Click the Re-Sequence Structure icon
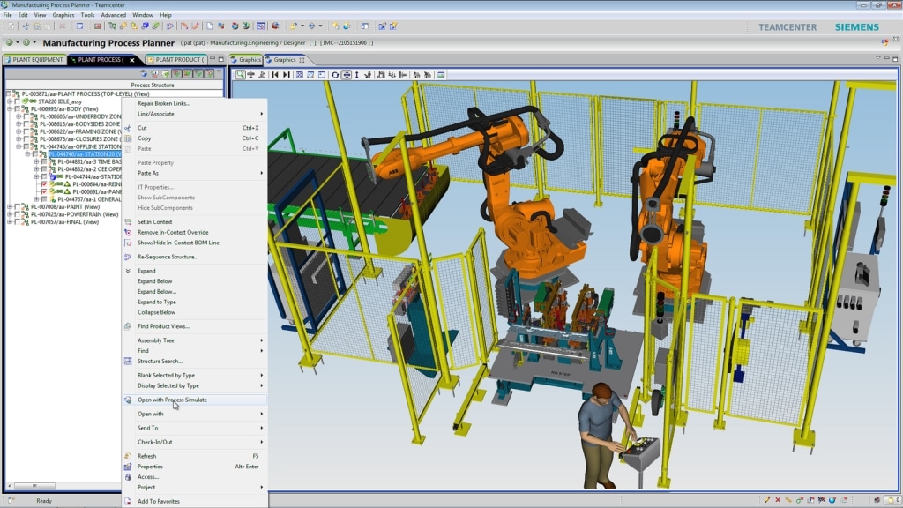The width and height of the screenshot is (903, 508). (x=128, y=257)
